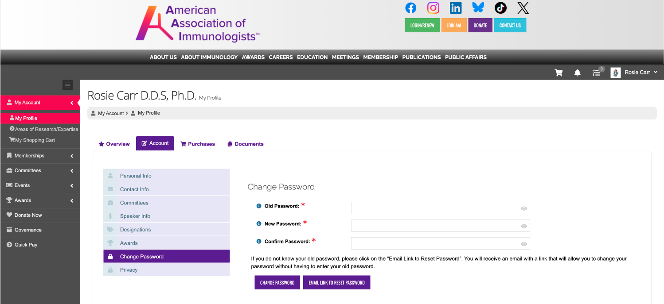The image size is (664, 304).
Task: Open the Facebook social icon
Action: 411,8
